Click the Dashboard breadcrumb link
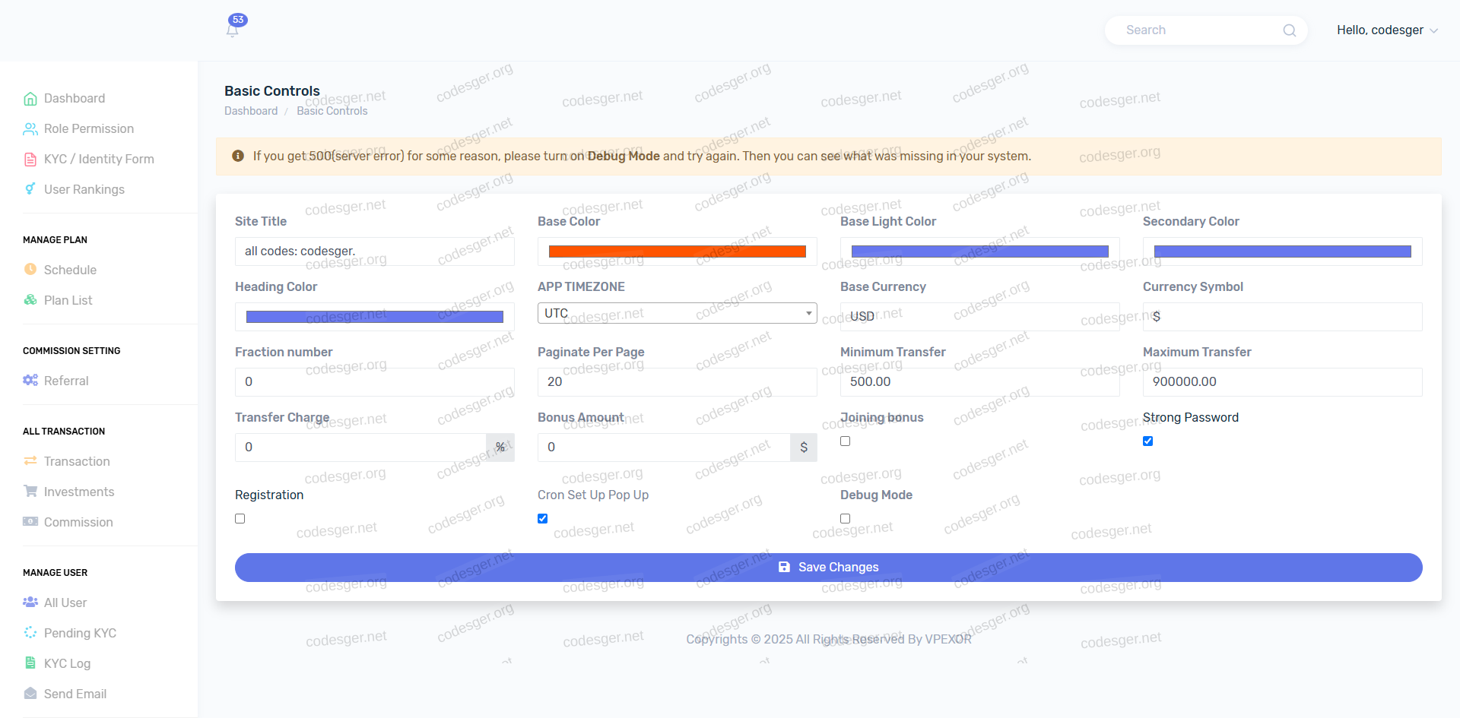Image resolution: width=1460 pixels, height=718 pixels. pyautogui.click(x=251, y=111)
